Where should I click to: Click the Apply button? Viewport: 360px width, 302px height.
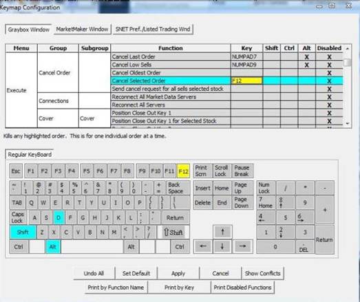click(x=178, y=273)
